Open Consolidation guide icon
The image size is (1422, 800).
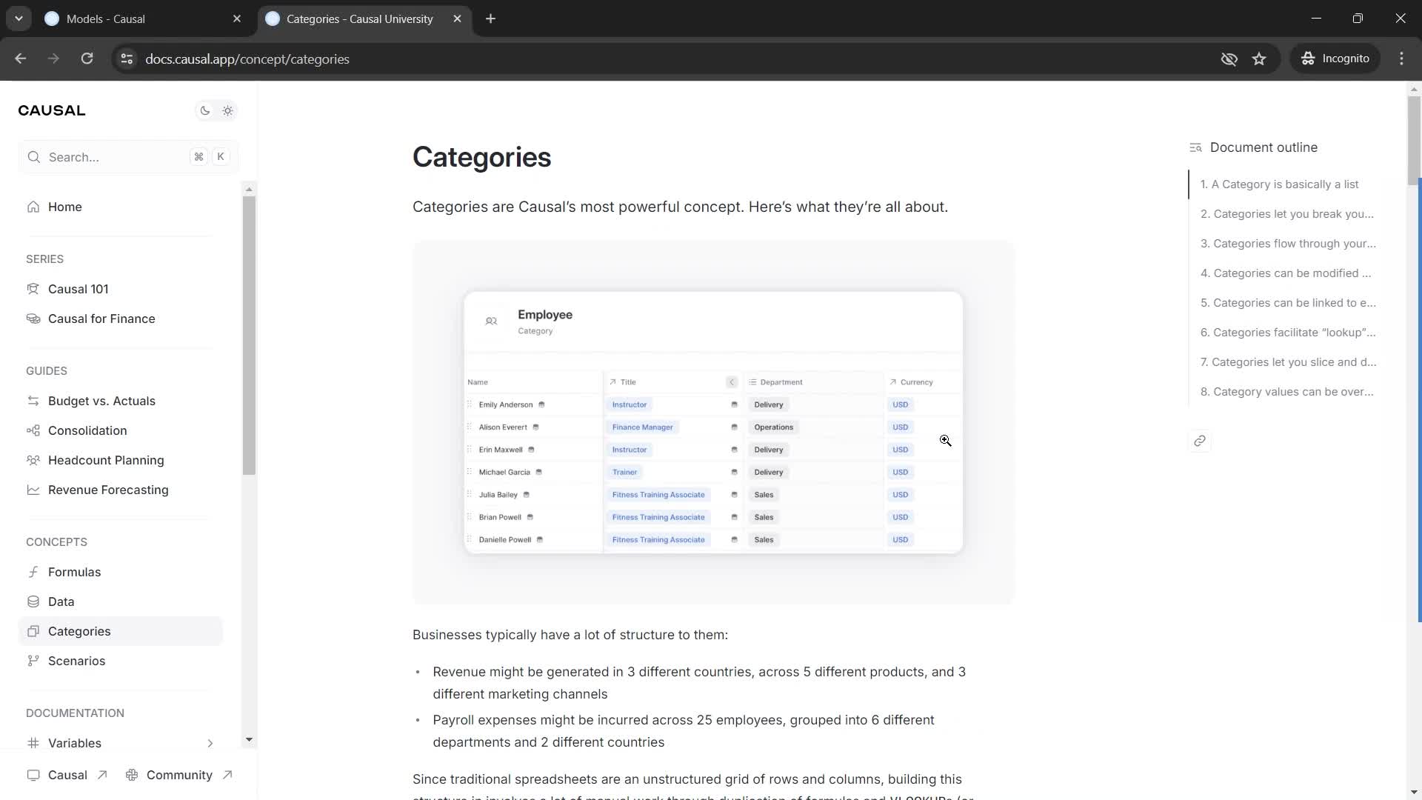pos(33,431)
